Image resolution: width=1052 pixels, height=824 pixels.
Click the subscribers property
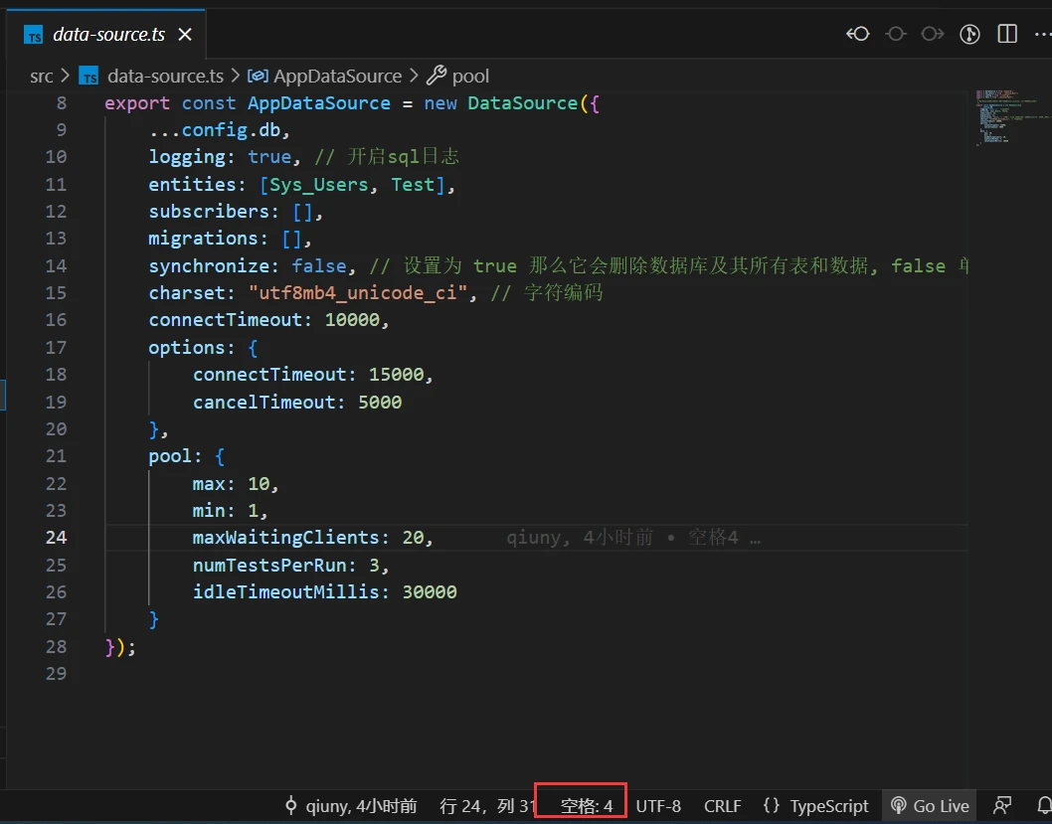pyautogui.click(x=209, y=211)
